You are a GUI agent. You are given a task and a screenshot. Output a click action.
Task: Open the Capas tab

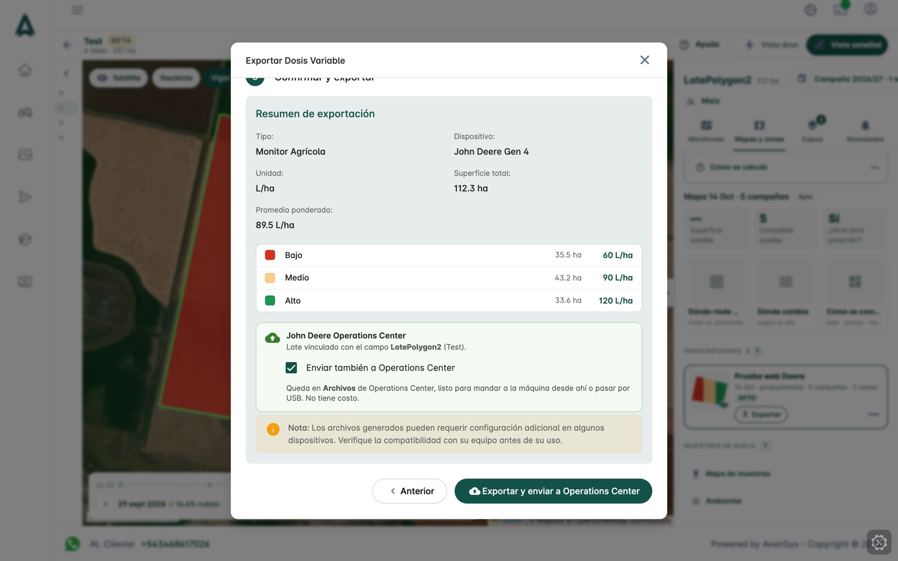tap(812, 130)
